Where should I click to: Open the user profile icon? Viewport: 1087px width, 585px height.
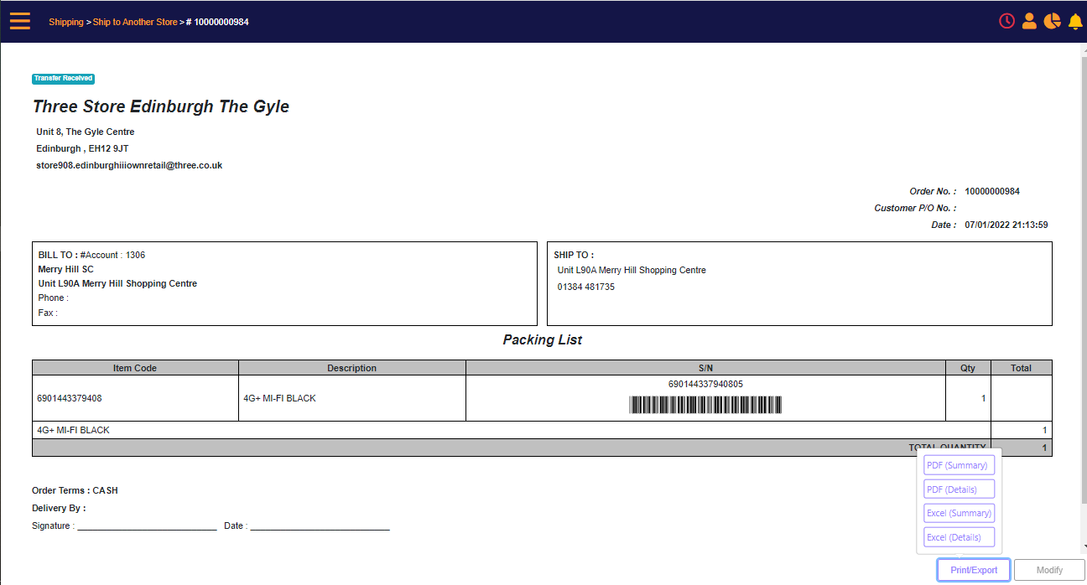(x=1029, y=21)
